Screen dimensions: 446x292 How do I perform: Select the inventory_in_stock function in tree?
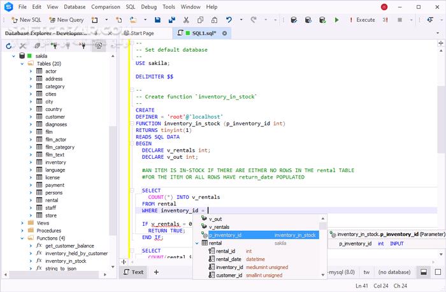coord(66,261)
